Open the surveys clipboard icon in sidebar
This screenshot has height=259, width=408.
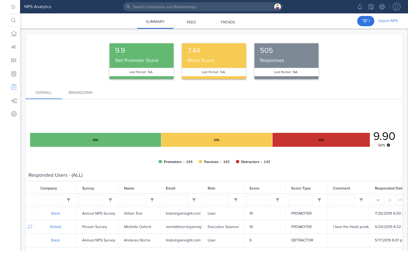click(14, 87)
